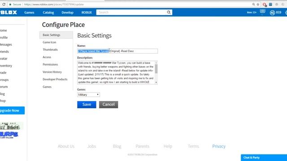Click the Description box scrollbar thumb
This screenshot has height=161, width=287.
click(x=156, y=68)
